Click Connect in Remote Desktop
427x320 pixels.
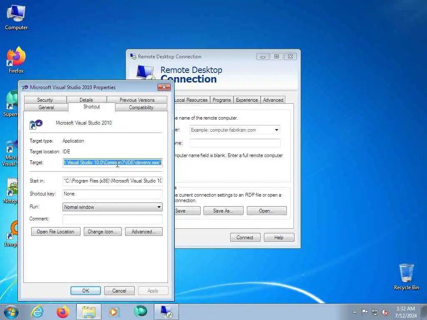click(x=245, y=237)
